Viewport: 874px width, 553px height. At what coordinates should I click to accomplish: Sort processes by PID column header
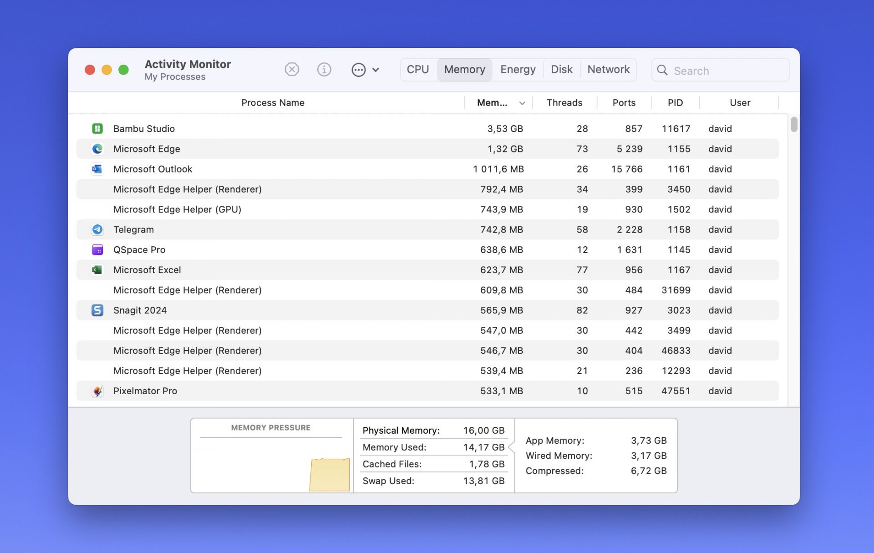pyautogui.click(x=675, y=103)
